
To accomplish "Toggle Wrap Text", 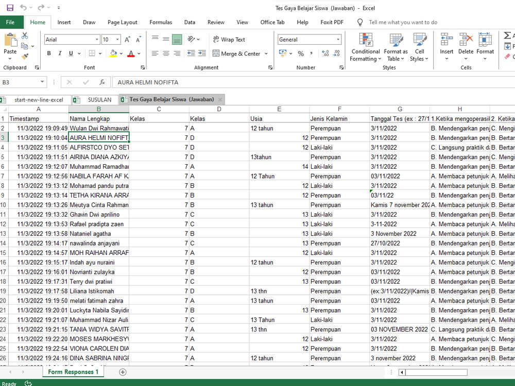I will pyautogui.click(x=229, y=40).
